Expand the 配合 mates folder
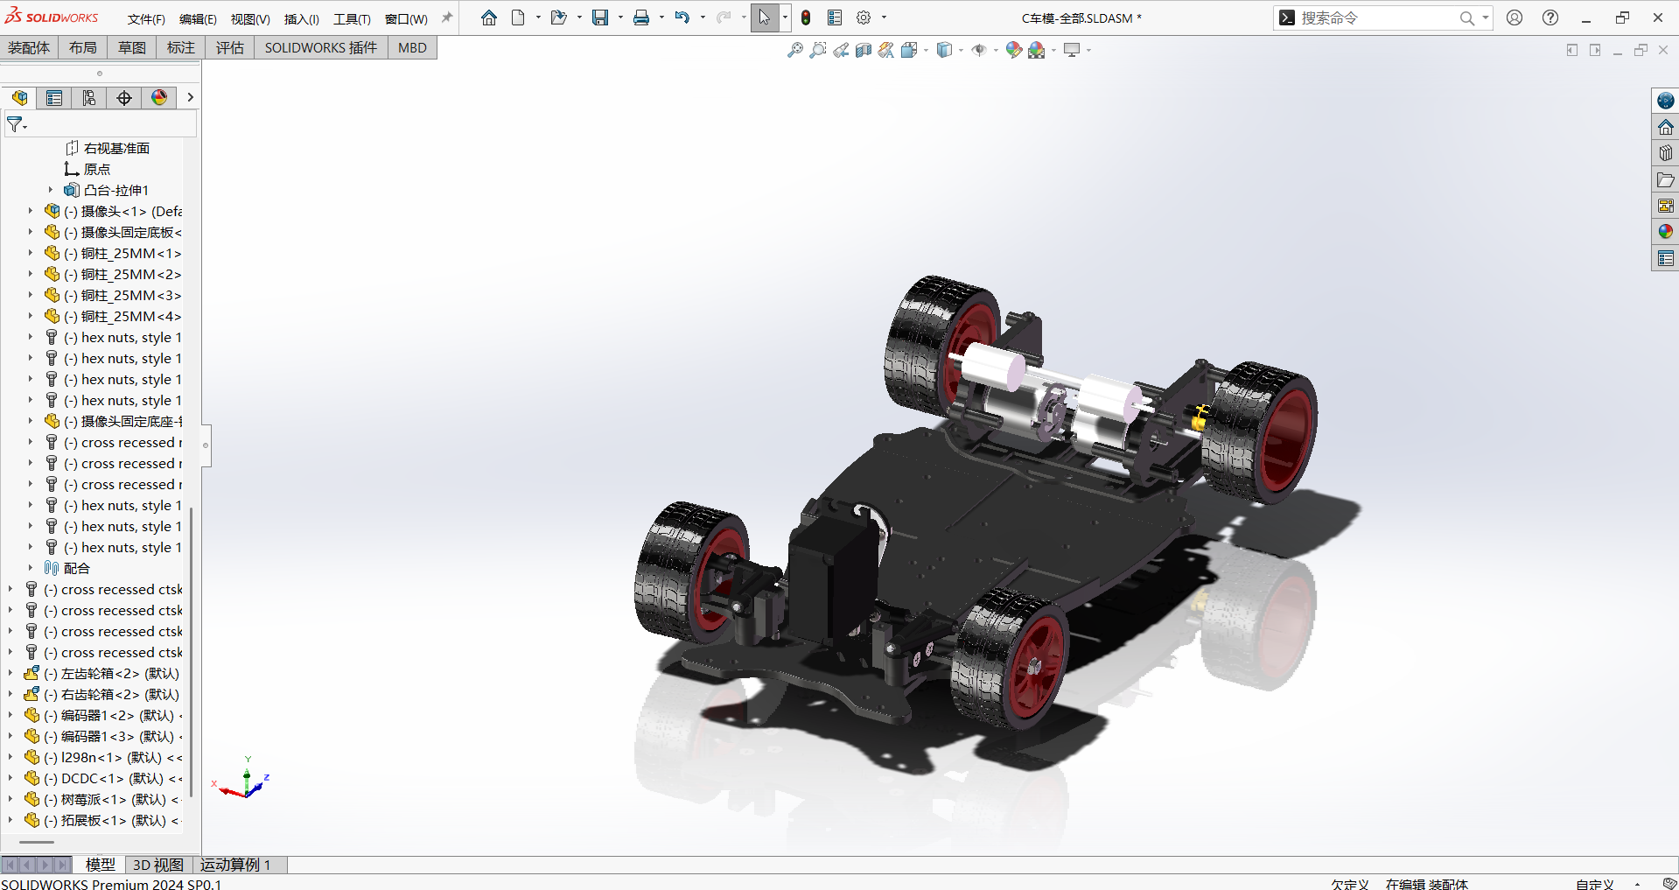 point(31,568)
